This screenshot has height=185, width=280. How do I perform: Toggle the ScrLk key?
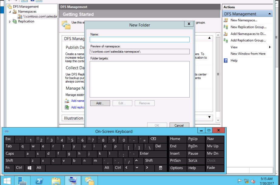click(x=196, y=161)
